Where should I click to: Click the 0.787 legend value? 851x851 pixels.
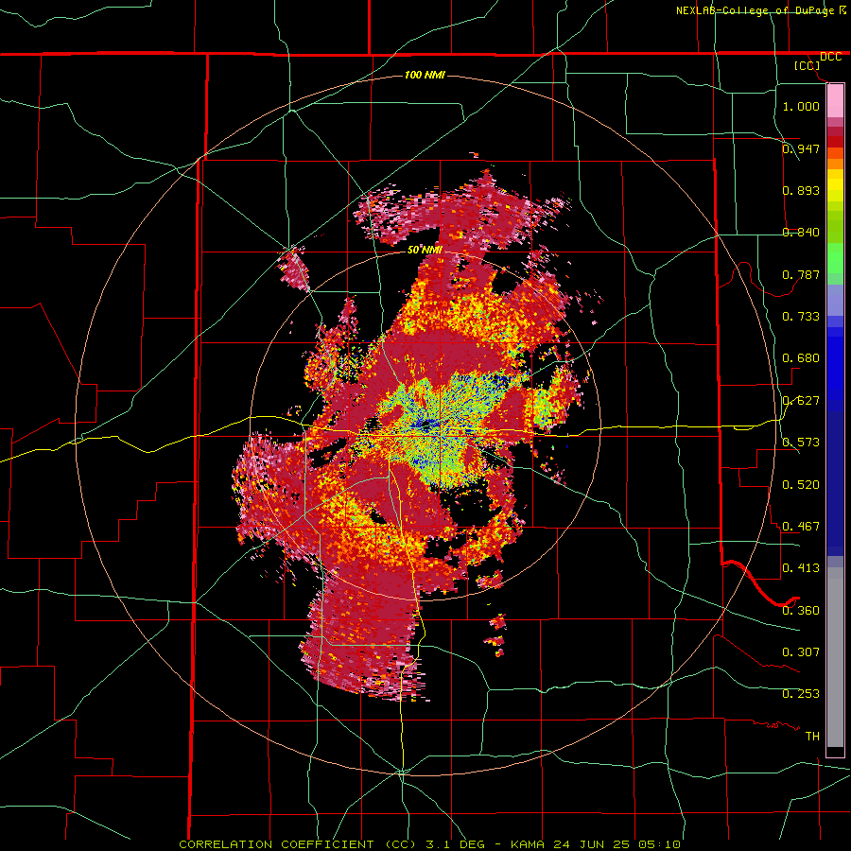[x=801, y=274]
